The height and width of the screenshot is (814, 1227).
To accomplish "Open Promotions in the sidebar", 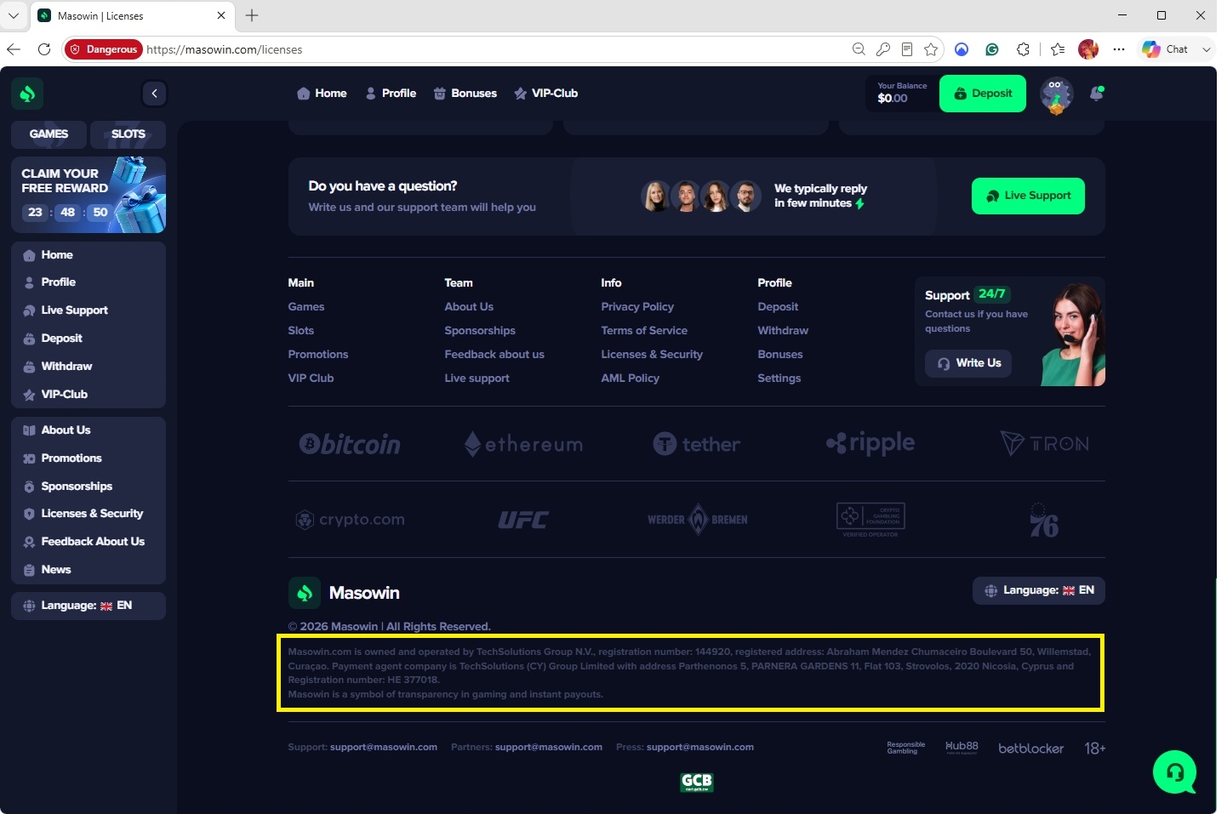I will pyautogui.click(x=88, y=458).
